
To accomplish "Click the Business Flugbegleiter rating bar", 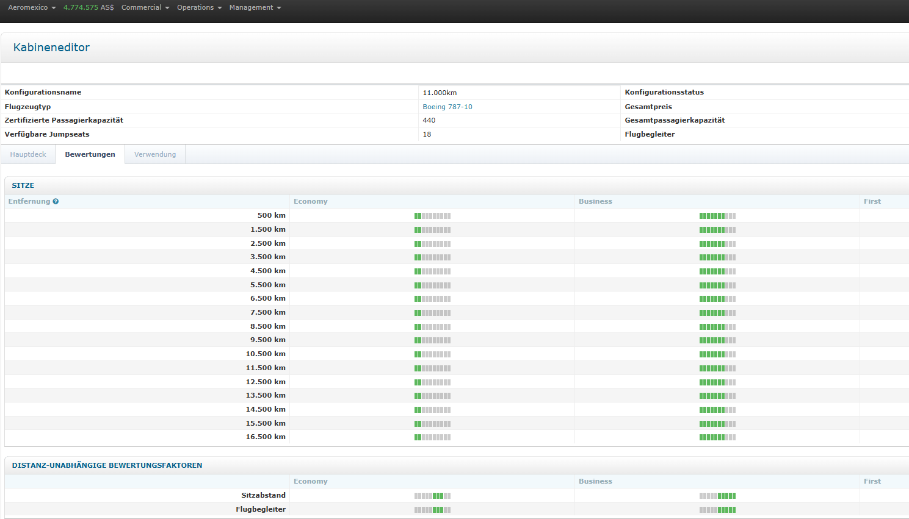I will [x=717, y=510].
